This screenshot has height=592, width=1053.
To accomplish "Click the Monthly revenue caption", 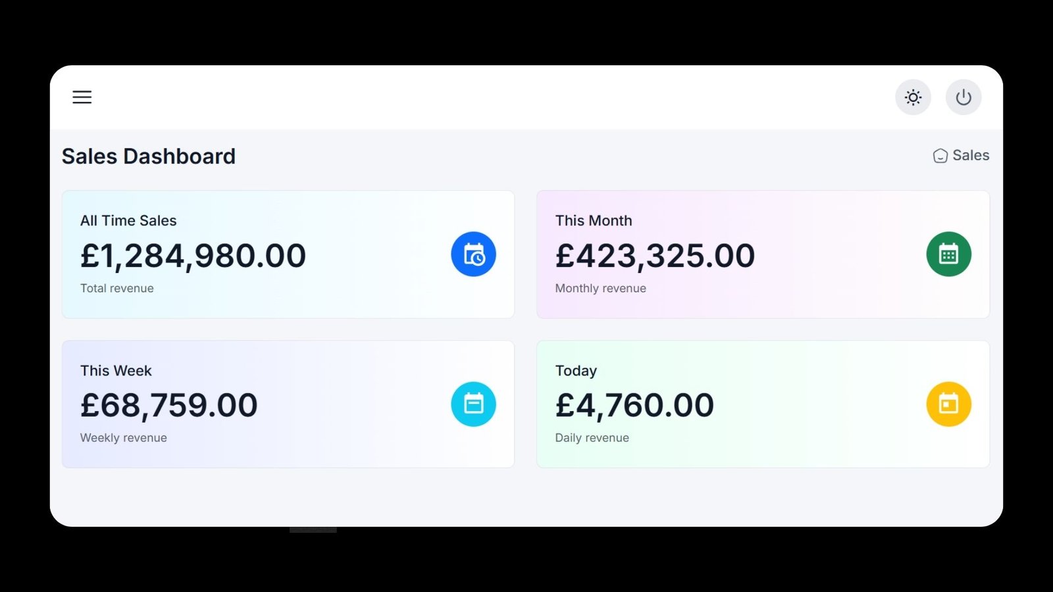I will point(600,288).
